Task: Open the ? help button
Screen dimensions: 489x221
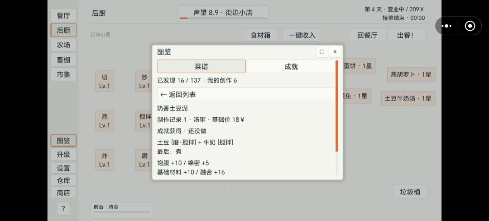Action: (x=63, y=208)
